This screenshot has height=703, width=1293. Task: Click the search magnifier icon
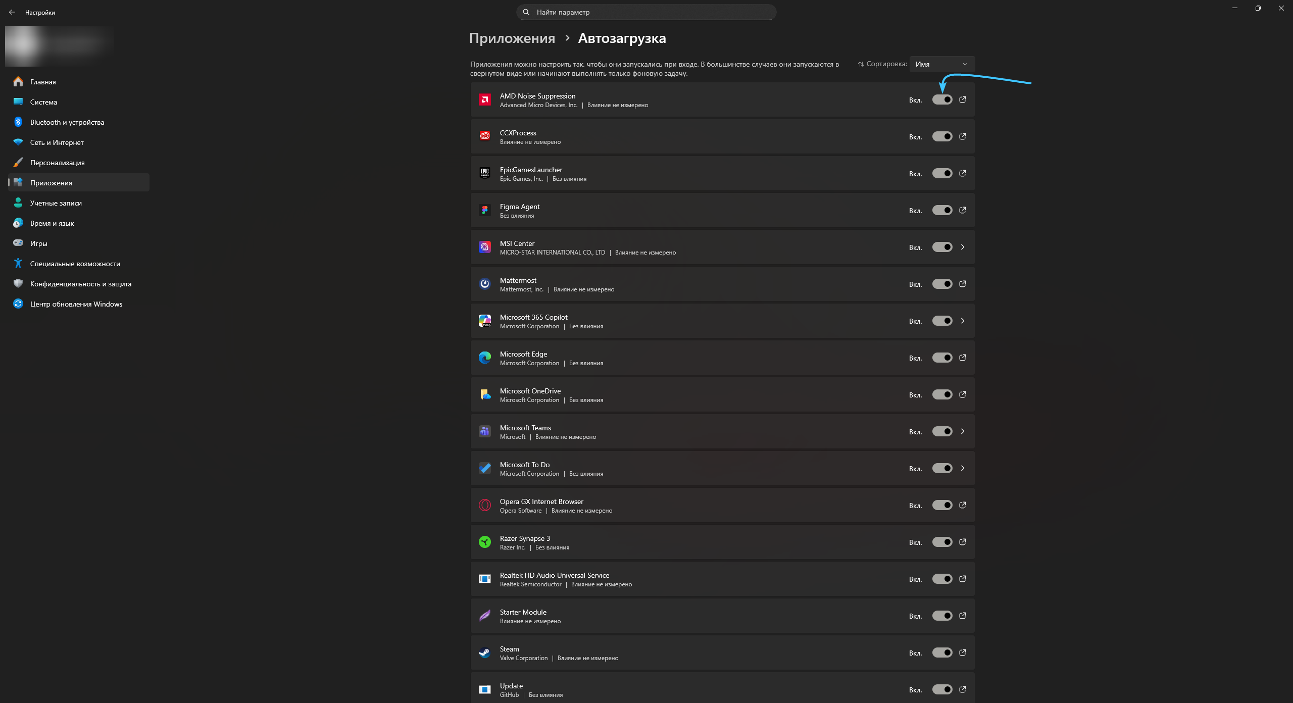tap(526, 12)
